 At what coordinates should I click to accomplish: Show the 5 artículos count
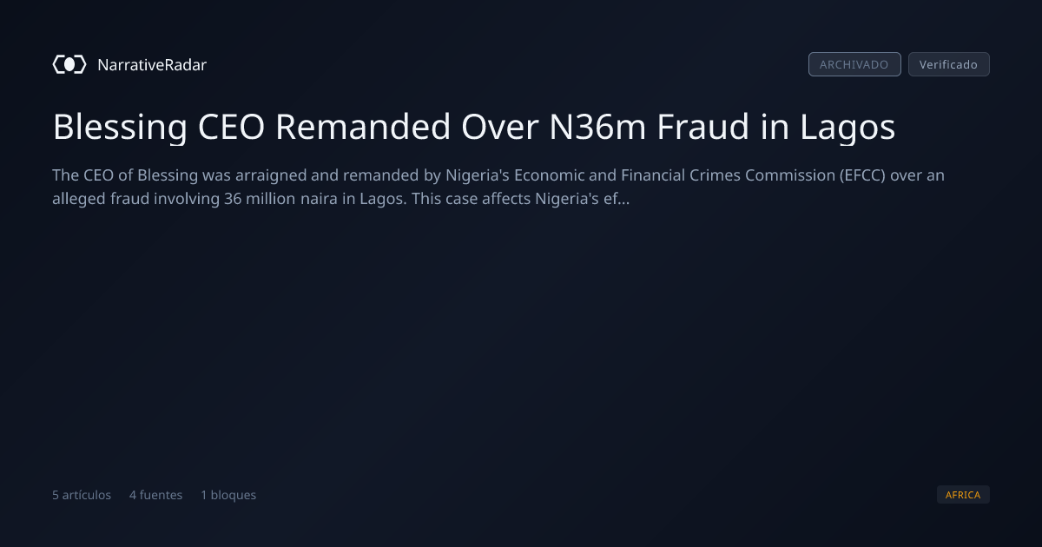[82, 495]
